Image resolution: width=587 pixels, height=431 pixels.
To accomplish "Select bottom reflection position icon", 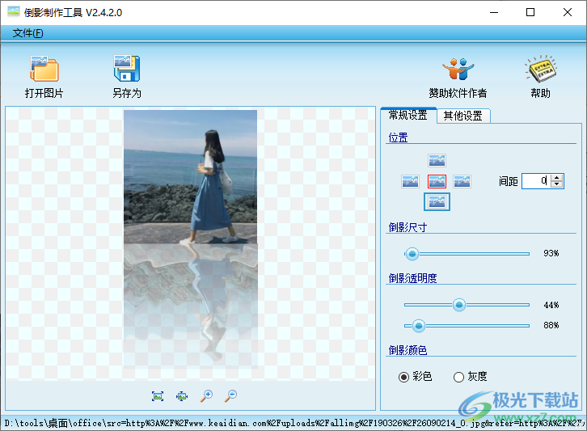I will tap(437, 202).
